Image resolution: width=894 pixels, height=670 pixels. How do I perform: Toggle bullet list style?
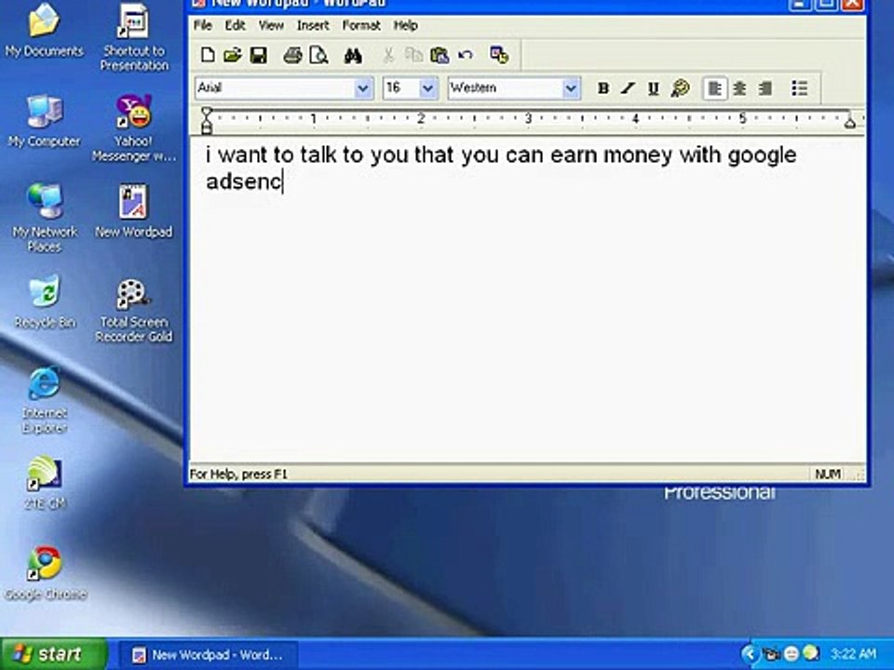click(799, 88)
